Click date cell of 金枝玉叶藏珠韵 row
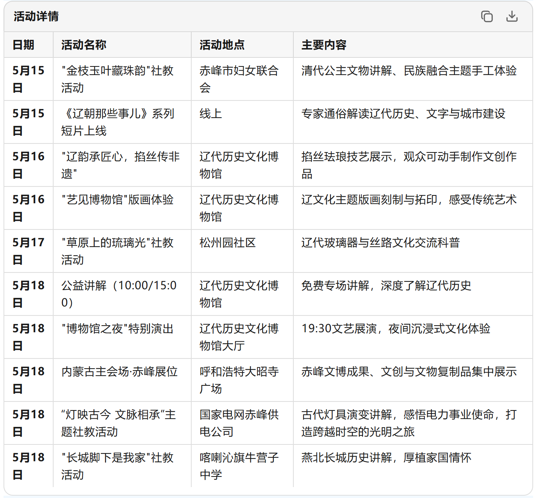The width and height of the screenshot is (539, 498). click(x=29, y=79)
